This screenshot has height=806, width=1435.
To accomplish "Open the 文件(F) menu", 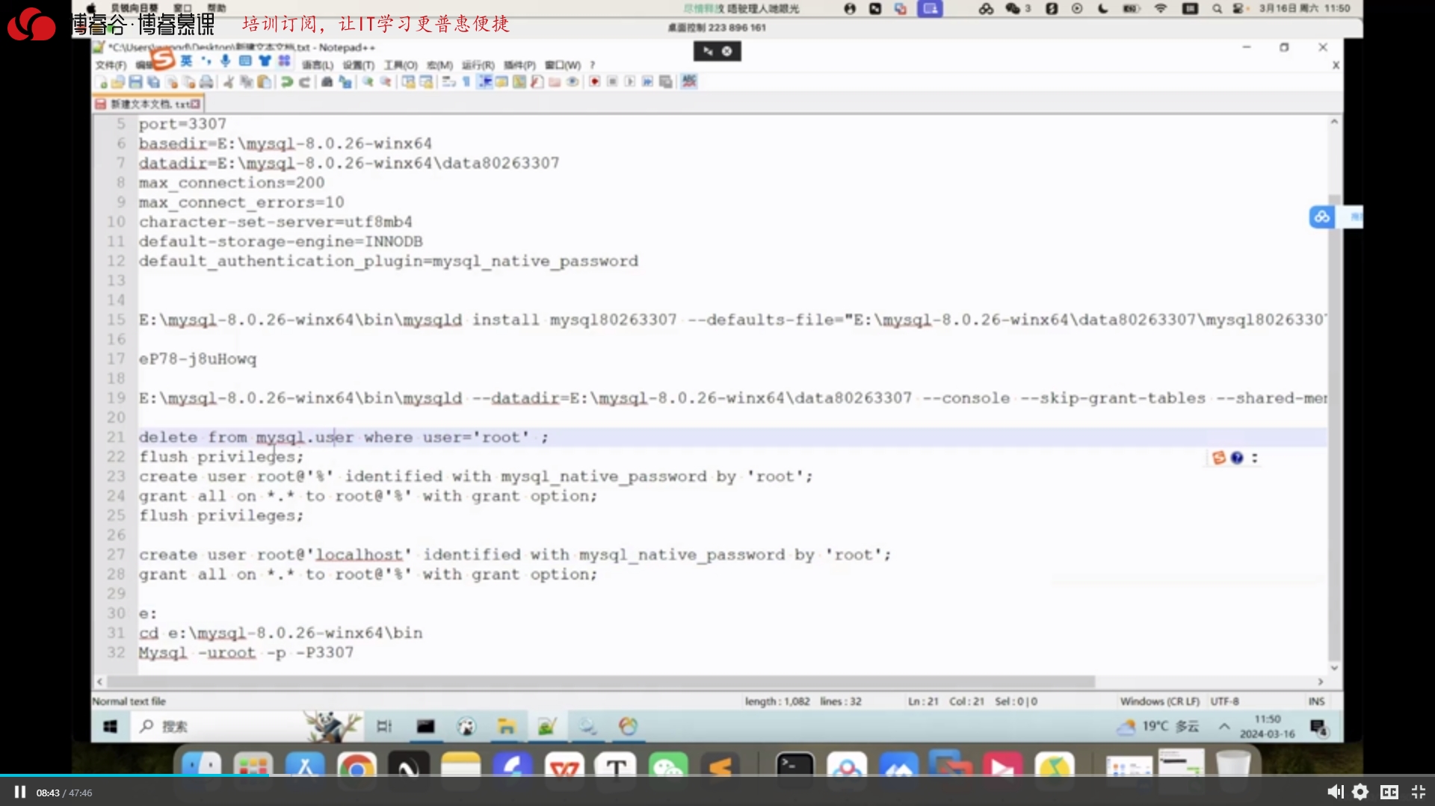I will [x=111, y=65].
